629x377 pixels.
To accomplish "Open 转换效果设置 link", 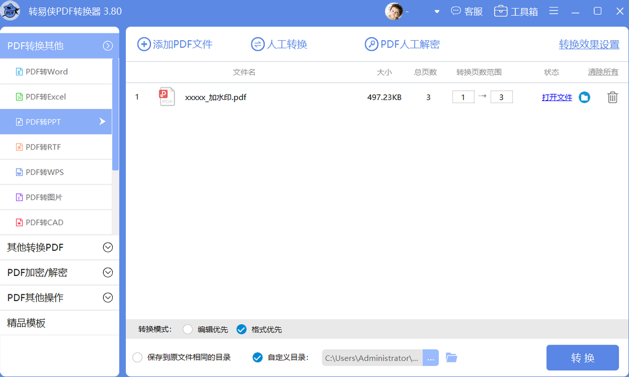I will tap(589, 45).
